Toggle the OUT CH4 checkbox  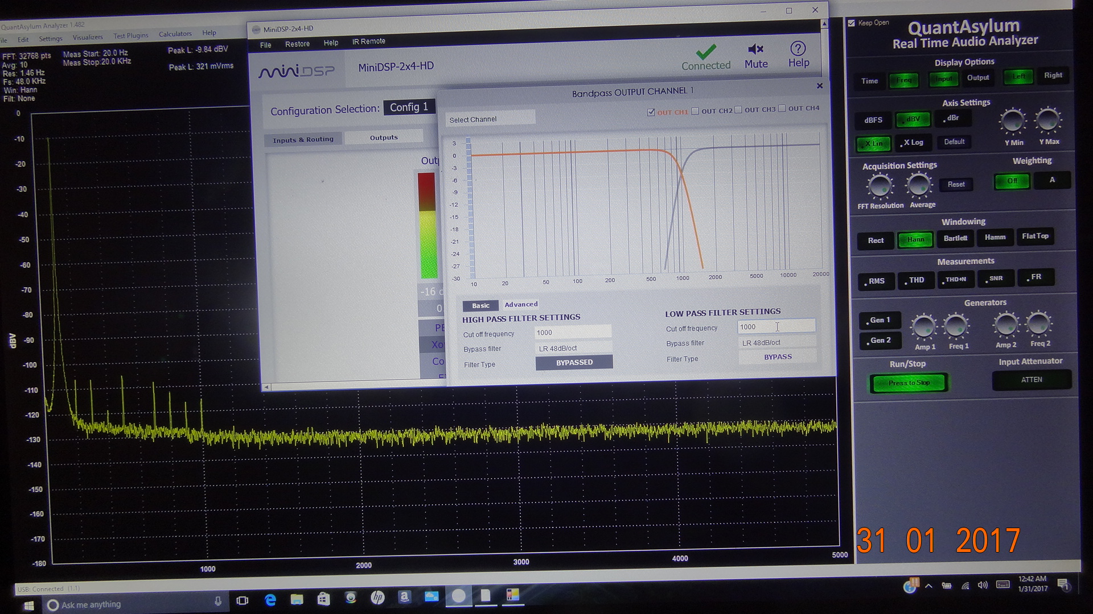pyautogui.click(x=782, y=109)
